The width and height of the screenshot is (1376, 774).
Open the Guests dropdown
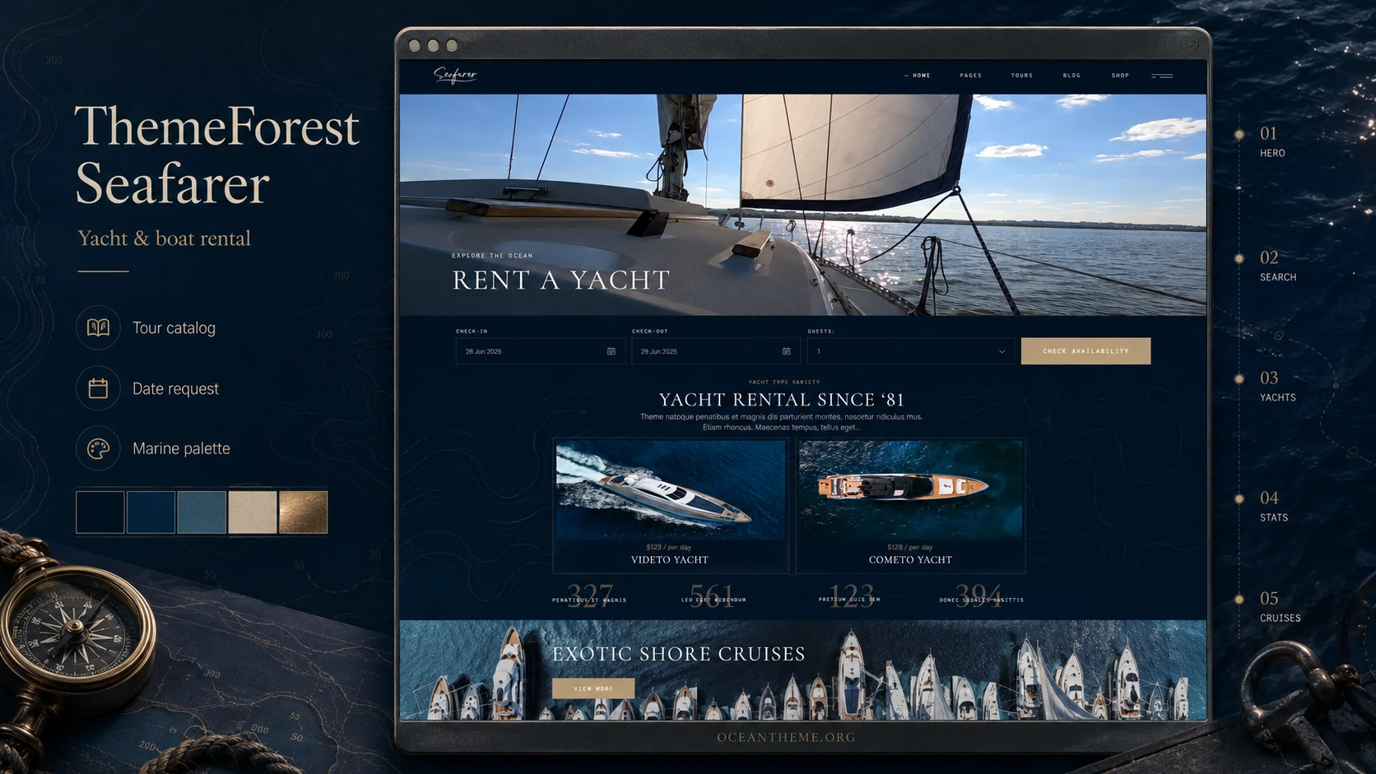[912, 351]
